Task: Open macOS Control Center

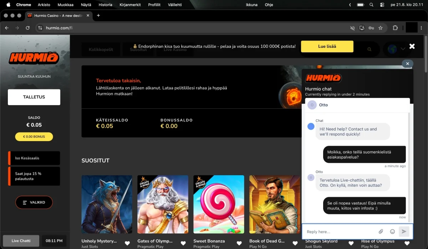Action: pyautogui.click(x=382, y=5)
